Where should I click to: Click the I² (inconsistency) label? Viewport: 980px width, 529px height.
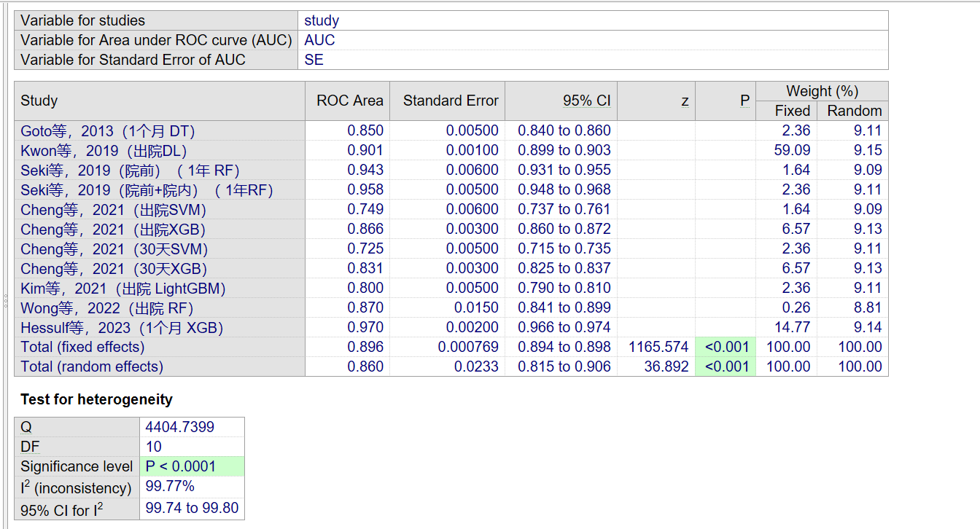76,487
